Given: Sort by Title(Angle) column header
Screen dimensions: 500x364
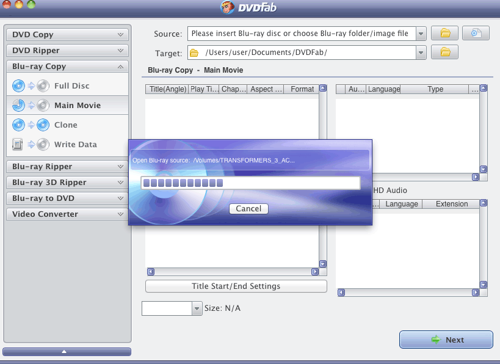Looking at the screenshot, I should click(167, 89).
